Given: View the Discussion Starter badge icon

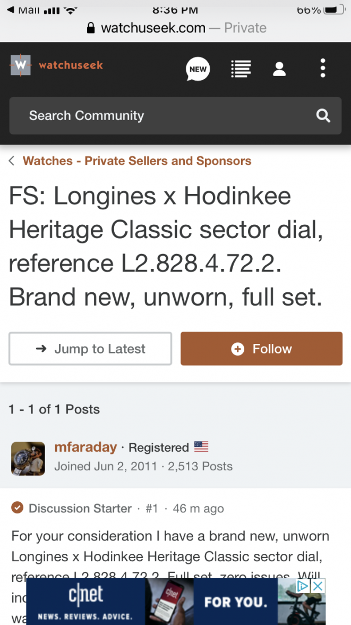Looking at the screenshot, I should (17, 508).
